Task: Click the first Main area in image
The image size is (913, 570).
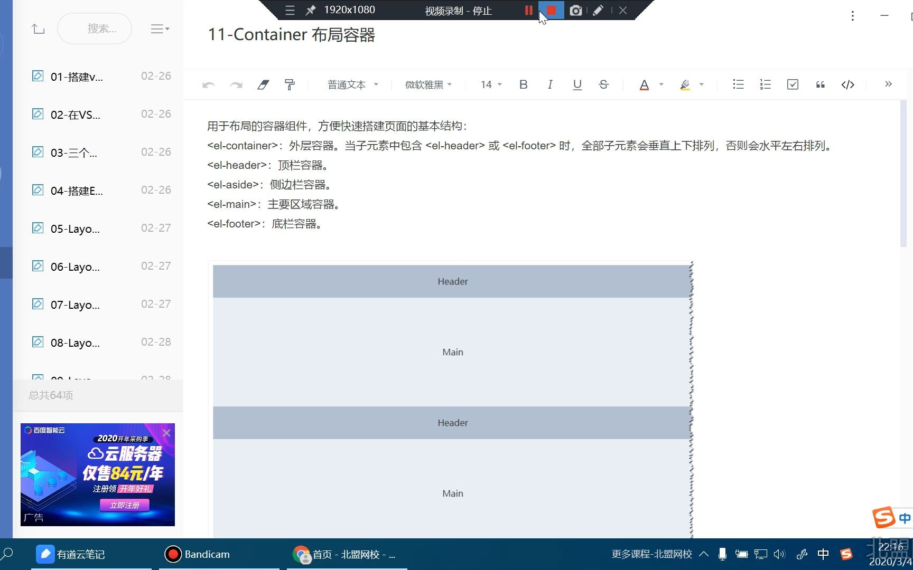Action: tap(452, 352)
